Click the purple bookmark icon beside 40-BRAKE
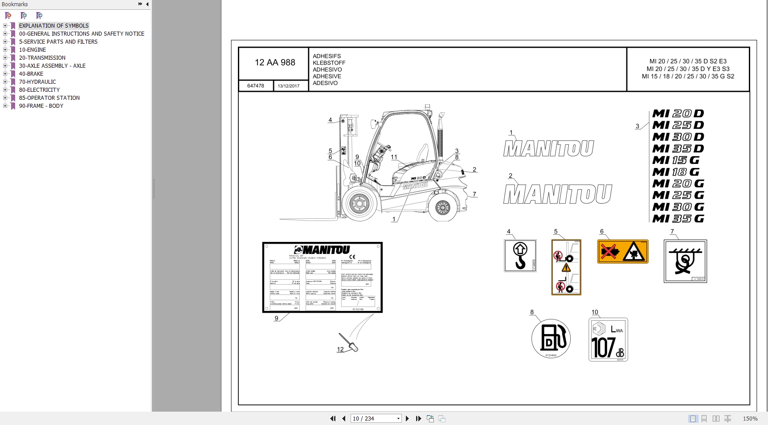 (x=13, y=74)
